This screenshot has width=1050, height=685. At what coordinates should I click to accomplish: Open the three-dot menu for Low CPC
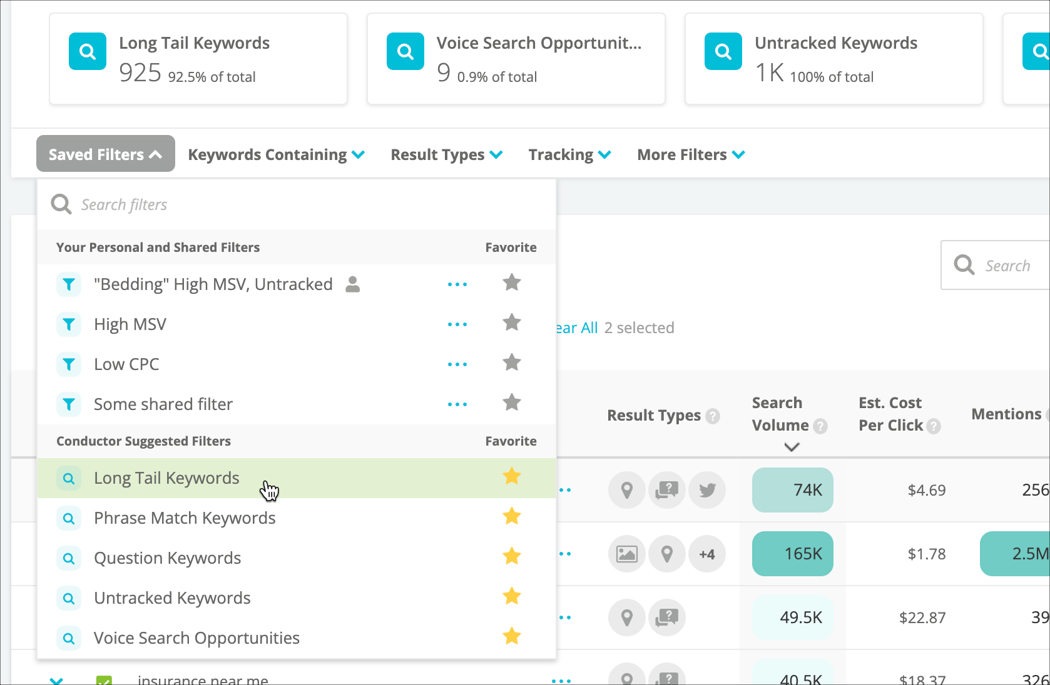(457, 364)
